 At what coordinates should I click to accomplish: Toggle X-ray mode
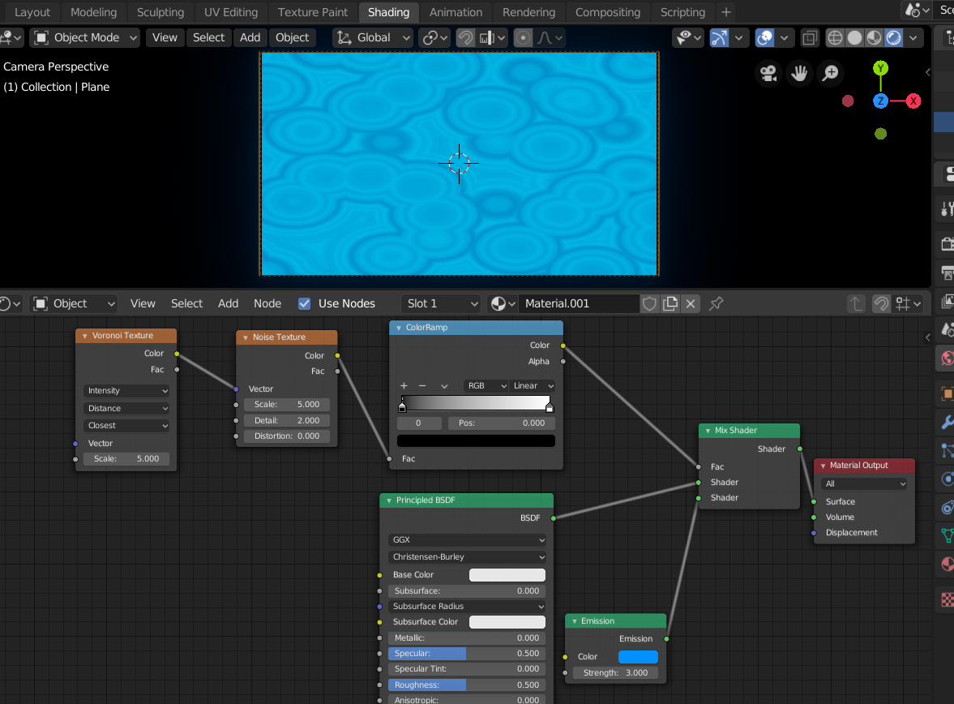[x=809, y=38]
